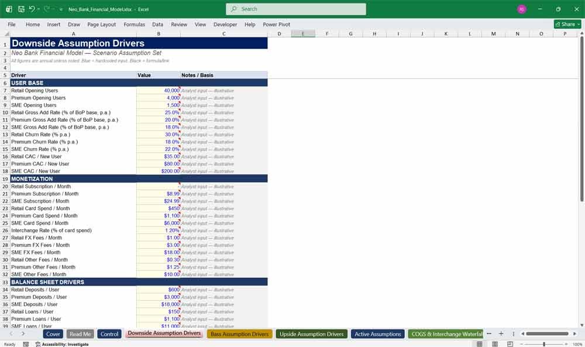Click the Select All corner triangle
Image resolution: width=585 pixels, height=347 pixels.
[x=6, y=34]
